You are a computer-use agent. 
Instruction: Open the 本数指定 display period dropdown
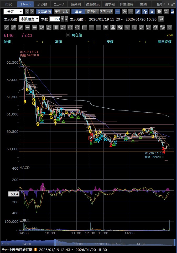(x=29, y=19)
